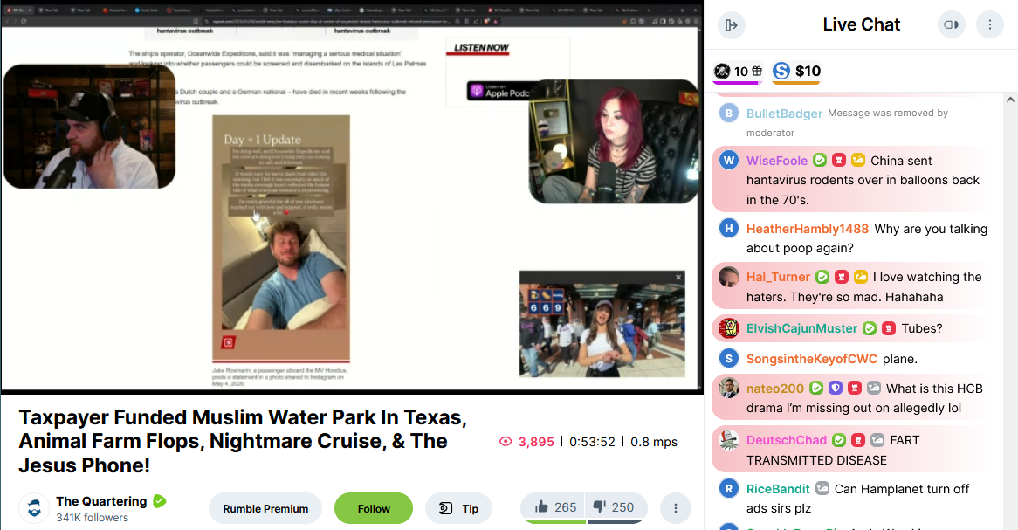The height and width of the screenshot is (530, 1018).
Task: Toggle the chat pop-out view icon
Action: [951, 24]
